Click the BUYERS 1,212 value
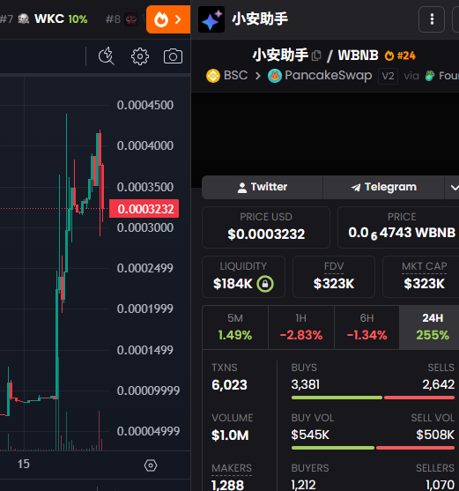Image resolution: width=459 pixels, height=491 pixels. 303,485
